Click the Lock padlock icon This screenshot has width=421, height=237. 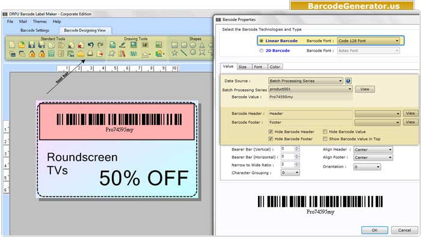[32, 54]
